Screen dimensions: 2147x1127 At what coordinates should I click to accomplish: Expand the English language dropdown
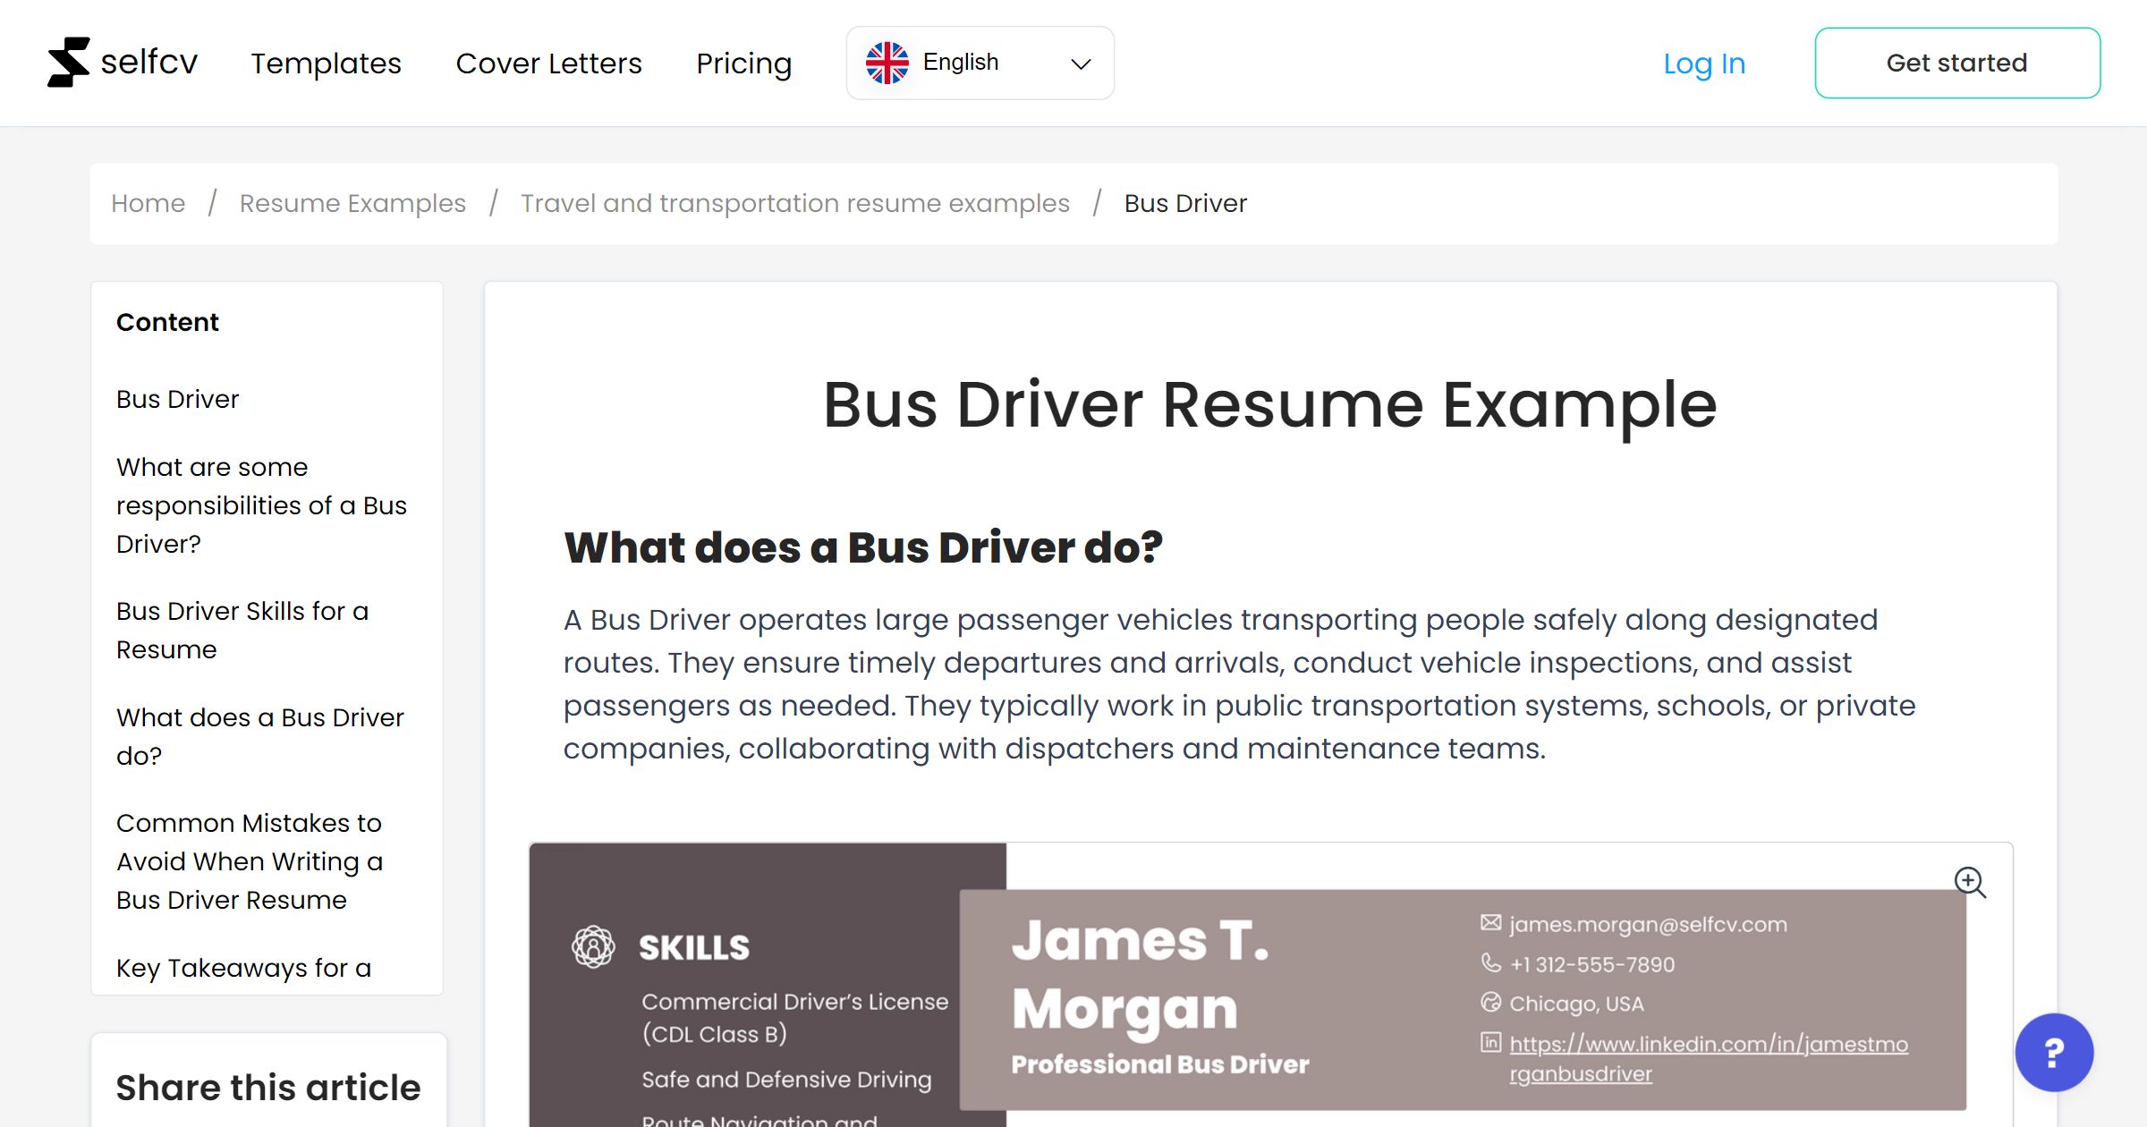pyautogui.click(x=980, y=63)
